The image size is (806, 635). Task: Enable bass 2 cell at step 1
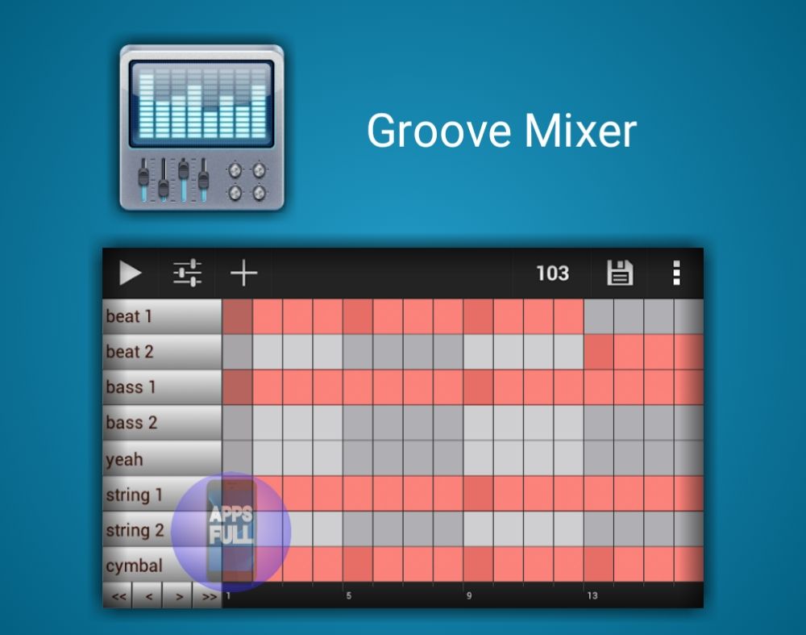tap(238, 423)
